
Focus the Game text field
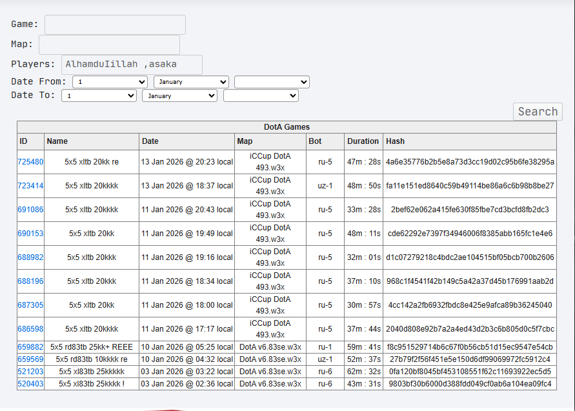click(115, 25)
